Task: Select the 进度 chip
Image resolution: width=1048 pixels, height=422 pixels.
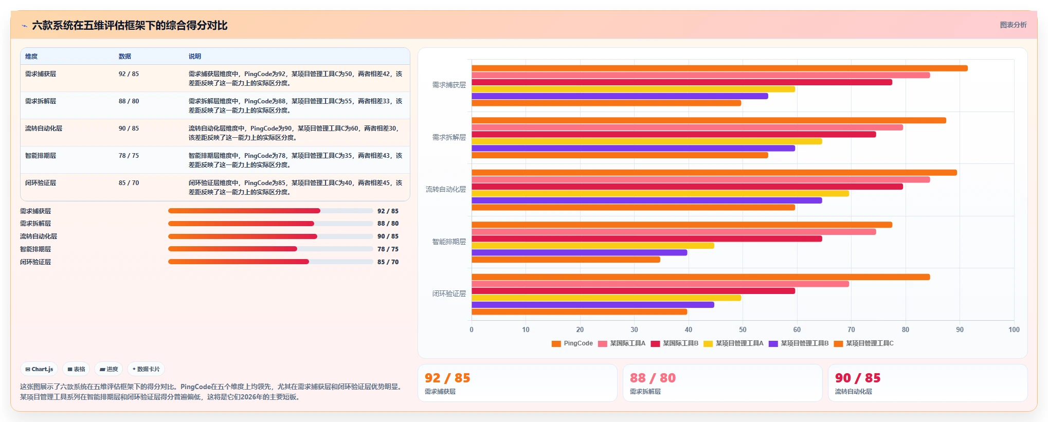Action: 109,369
